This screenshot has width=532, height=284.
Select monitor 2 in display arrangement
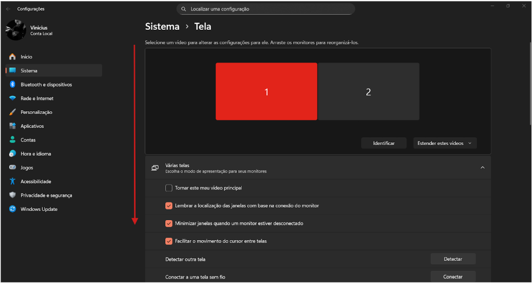click(x=368, y=92)
